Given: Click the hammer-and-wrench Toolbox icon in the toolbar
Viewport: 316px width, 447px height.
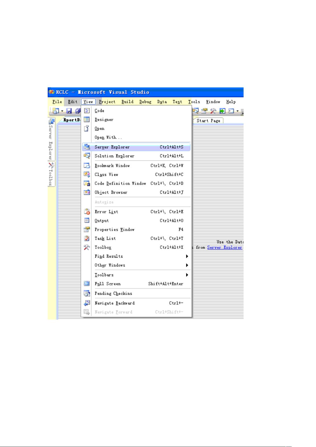Looking at the screenshot, I should point(213,111).
